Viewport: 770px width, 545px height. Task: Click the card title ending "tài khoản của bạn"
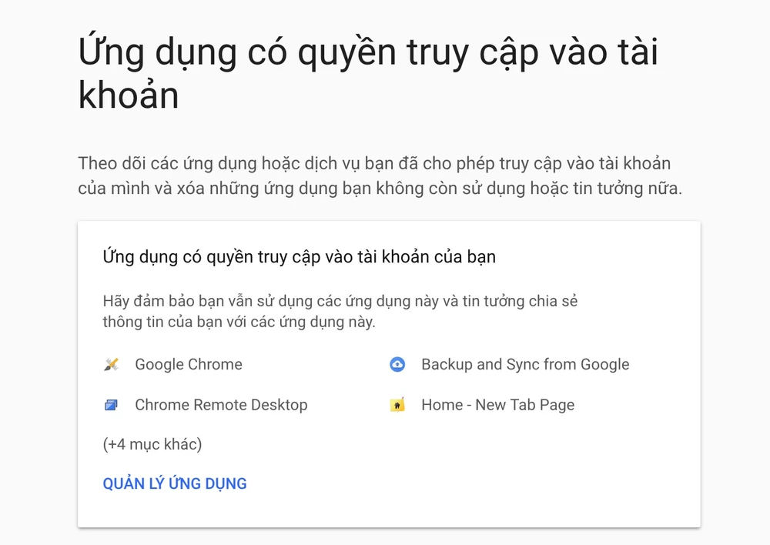[299, 256]
